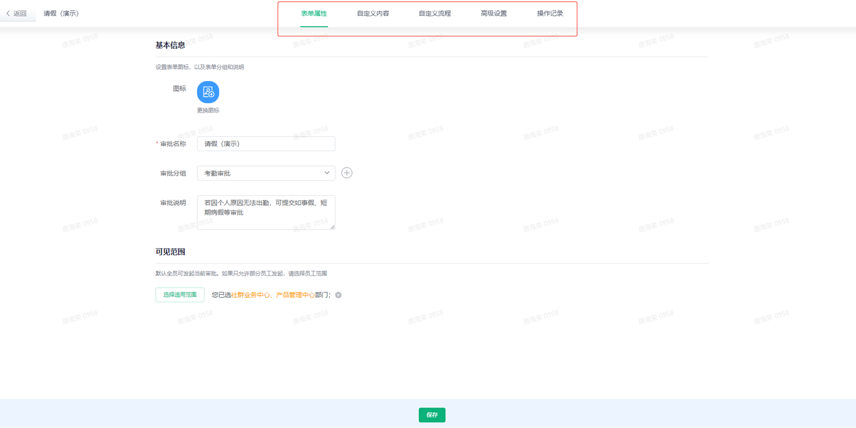Viewport: 856px width, 428px height.
Task: Clear selected departments with the x icon
Action: [x=338, y=295]
